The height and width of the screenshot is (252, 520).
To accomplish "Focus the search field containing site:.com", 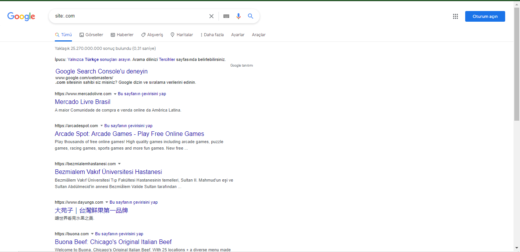I will click(x=129, y=16).
